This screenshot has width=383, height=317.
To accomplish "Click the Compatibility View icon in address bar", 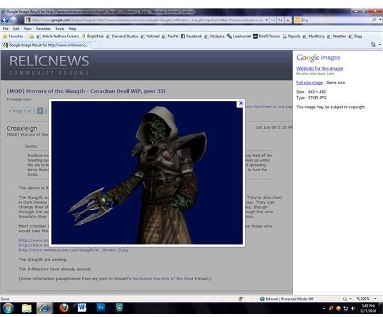I will click(274, 20).
